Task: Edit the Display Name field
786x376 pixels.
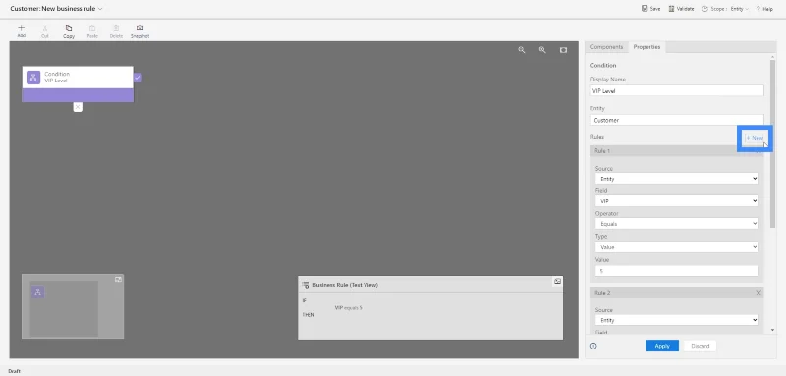Action: [x=677, y=91]
